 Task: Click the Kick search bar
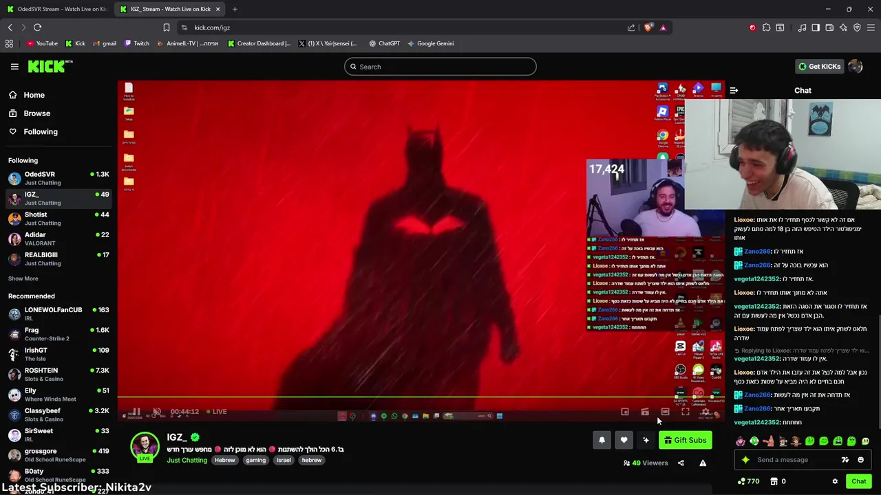click(x=440, y=67)
